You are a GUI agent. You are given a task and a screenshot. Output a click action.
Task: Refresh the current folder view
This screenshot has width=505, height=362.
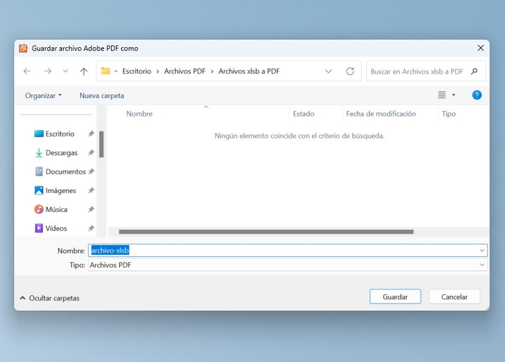pyautogui.click(x=350, y=71)
